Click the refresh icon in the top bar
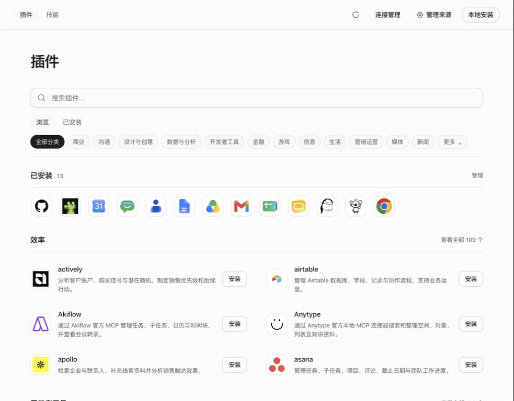The width and height of the screenshot is (514, 401). click(356, 15)
